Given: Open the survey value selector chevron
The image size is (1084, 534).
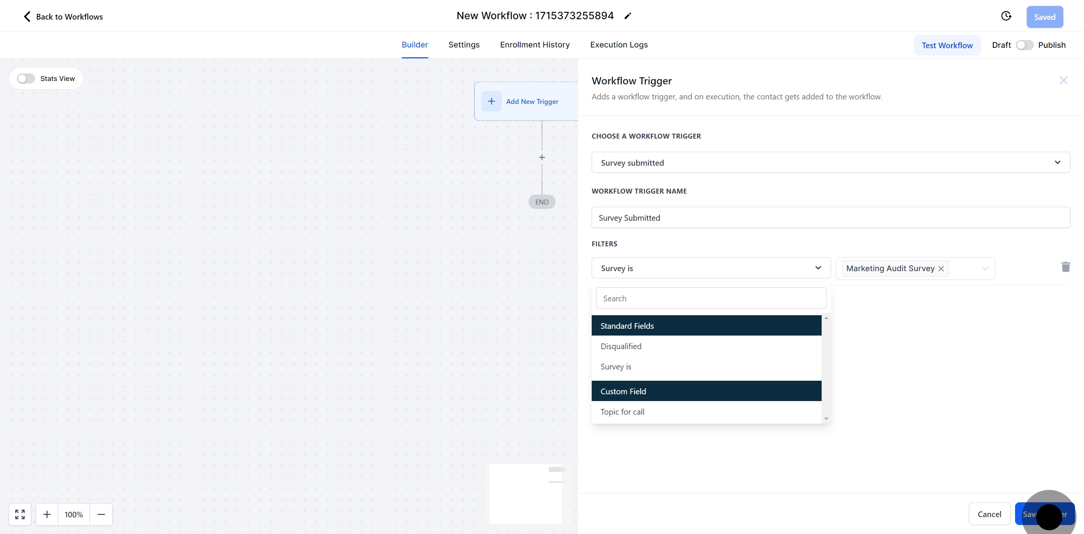Looking at the screenshot, I should coord(985,269).
